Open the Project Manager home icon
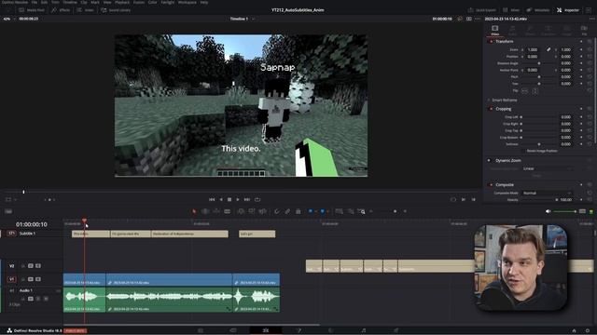597x335 pixels. pos(575,330)
